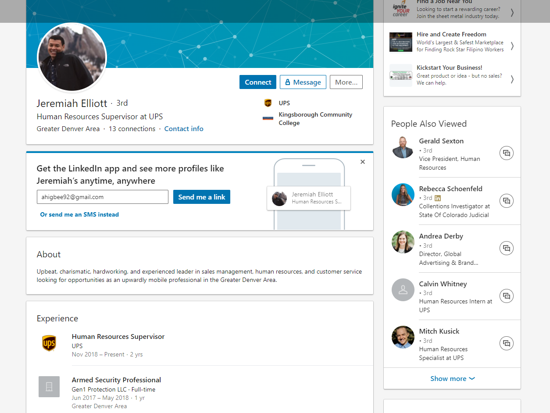Image resolution: width=550 pixels, height=413 pixels.
Task: Click the 'Gen1 Protection LLC · Full-time' text
Action: [114, 389]
